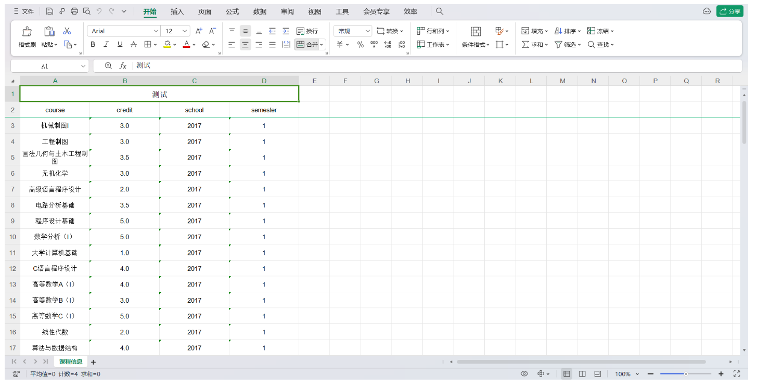Toggle horizontal center alignment

point(245,45)
